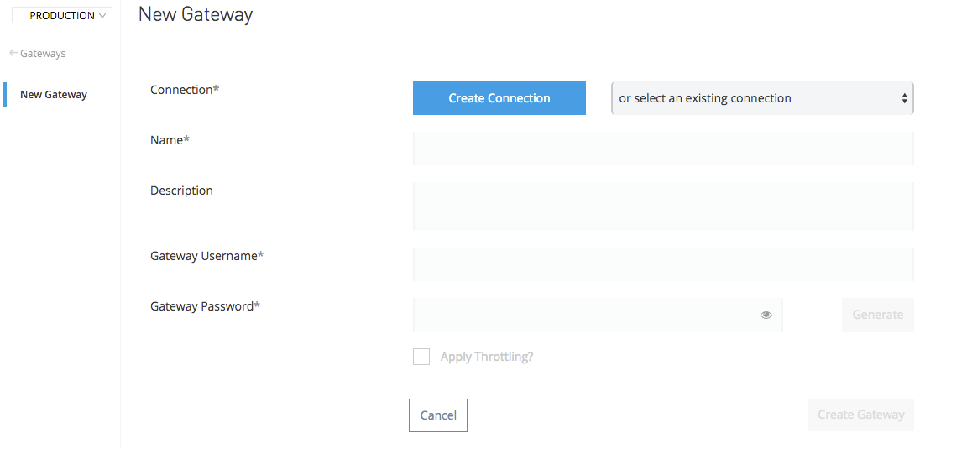
Task: Submit with the Create Gateway button
Action: pos(860,415)
